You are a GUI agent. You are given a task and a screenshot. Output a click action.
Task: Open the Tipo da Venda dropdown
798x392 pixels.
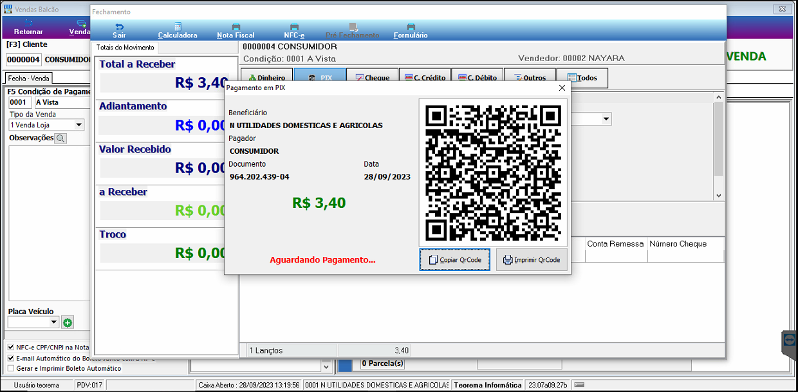point(79,125)
